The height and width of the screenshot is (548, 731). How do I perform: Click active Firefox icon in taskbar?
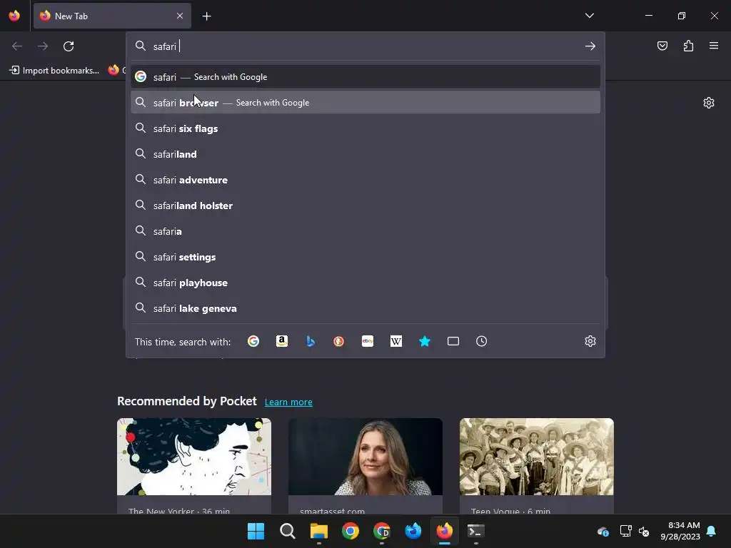[444, 531]
